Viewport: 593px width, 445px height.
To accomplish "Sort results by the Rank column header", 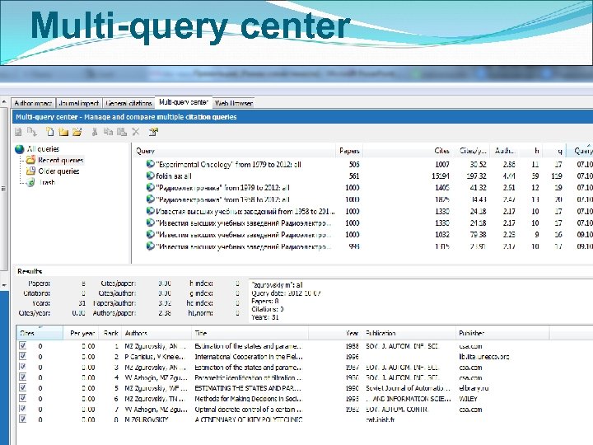I will pyautogui.click(x=110, y=334).
